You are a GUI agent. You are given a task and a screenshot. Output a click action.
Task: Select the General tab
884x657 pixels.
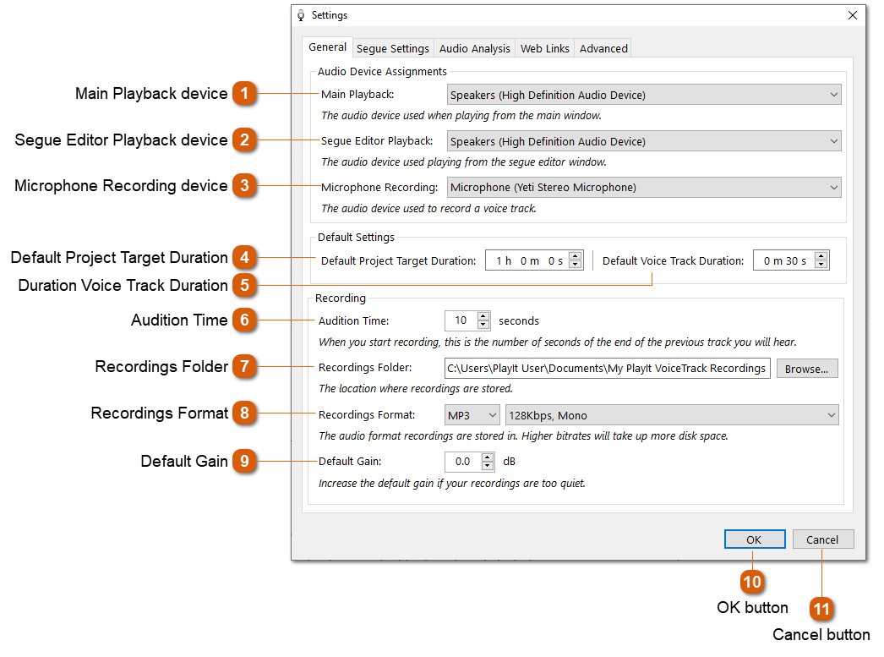(327, 48)
